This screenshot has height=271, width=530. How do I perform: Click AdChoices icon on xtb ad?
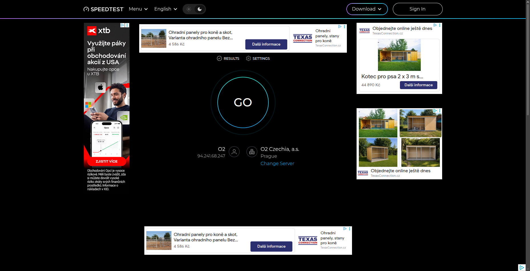pos(122,25)
